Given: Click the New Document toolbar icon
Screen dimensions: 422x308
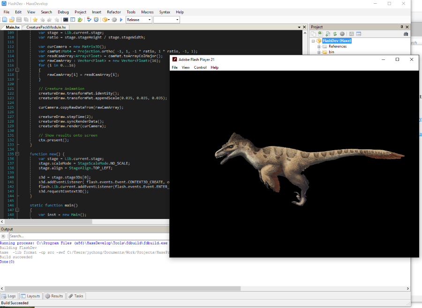Looking at the screenshot, I should click(5, 20).
